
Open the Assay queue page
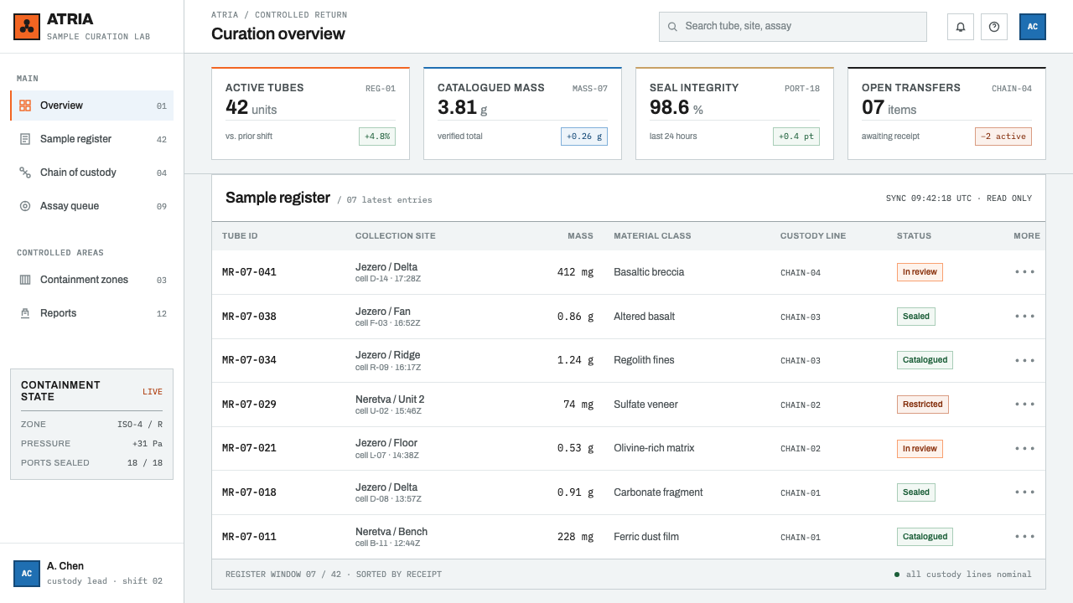point(92,206)
